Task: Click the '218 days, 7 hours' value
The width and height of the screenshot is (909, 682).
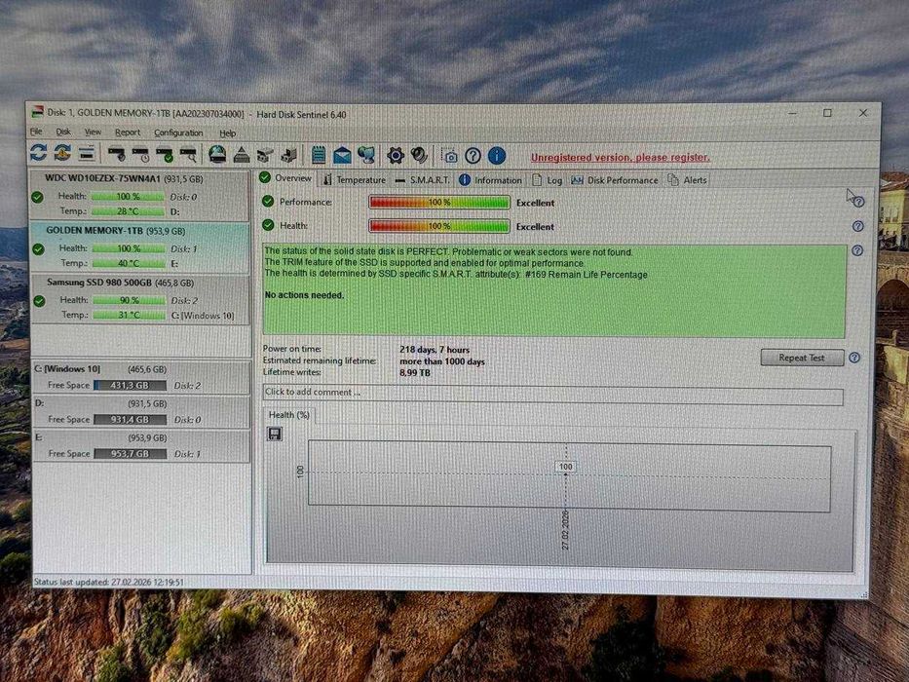Action: click(435, 350)
